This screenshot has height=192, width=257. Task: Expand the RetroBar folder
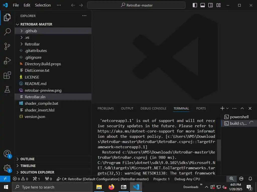pyautogui.click(x=53, y=44)
